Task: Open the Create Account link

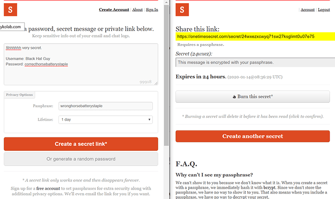Action: [114, 10]
